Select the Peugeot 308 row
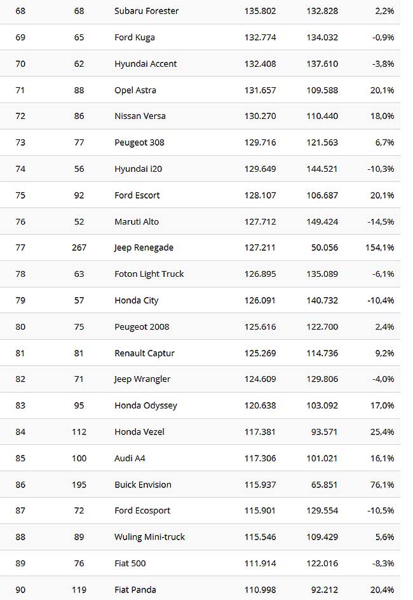The width and height of the screenshot is (413, 600). [x=200, y=143]
